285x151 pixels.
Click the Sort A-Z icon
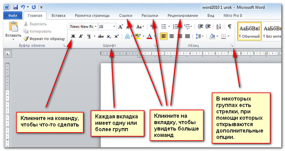[x=218, y=27]
